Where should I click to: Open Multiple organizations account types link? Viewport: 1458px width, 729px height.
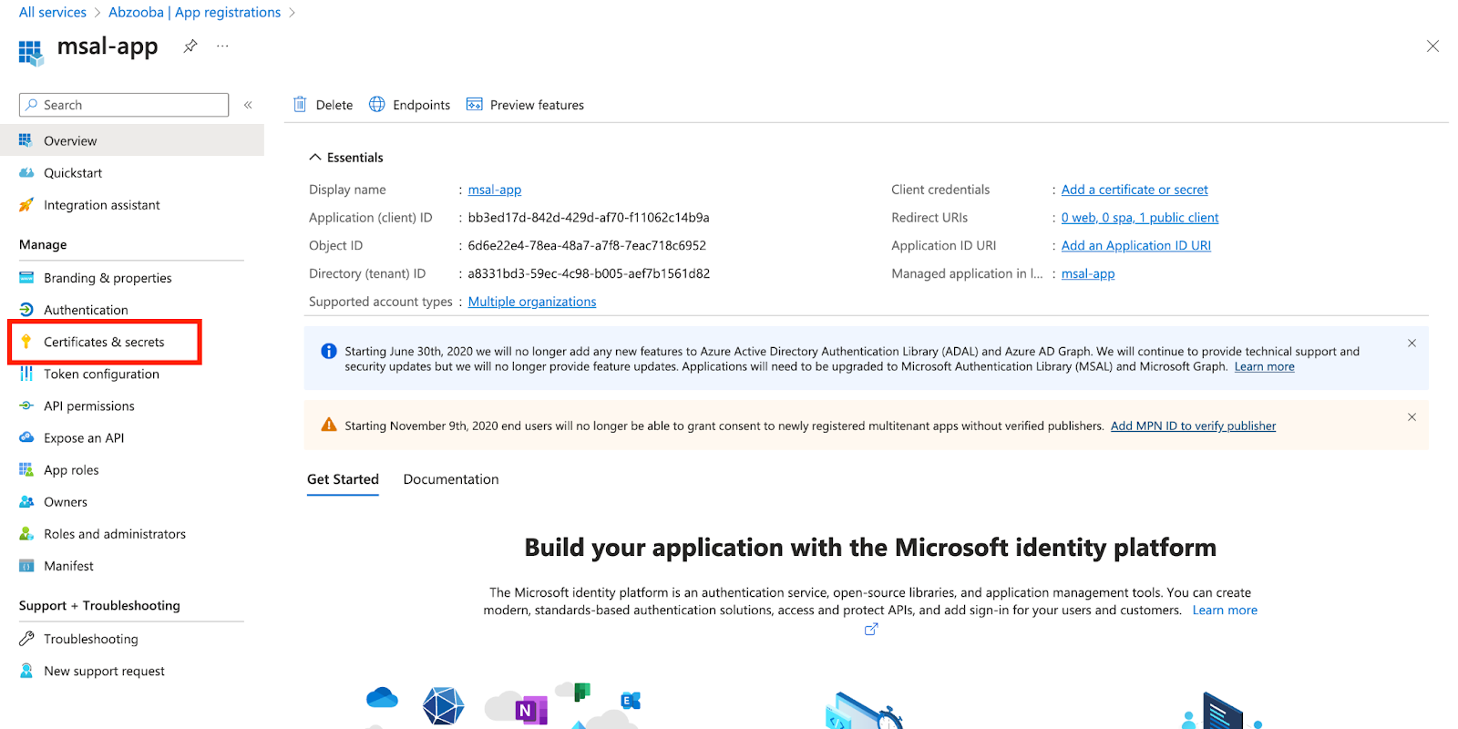[x=532, y=302]
